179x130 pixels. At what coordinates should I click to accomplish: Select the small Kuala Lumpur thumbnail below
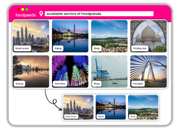point(78,107)
